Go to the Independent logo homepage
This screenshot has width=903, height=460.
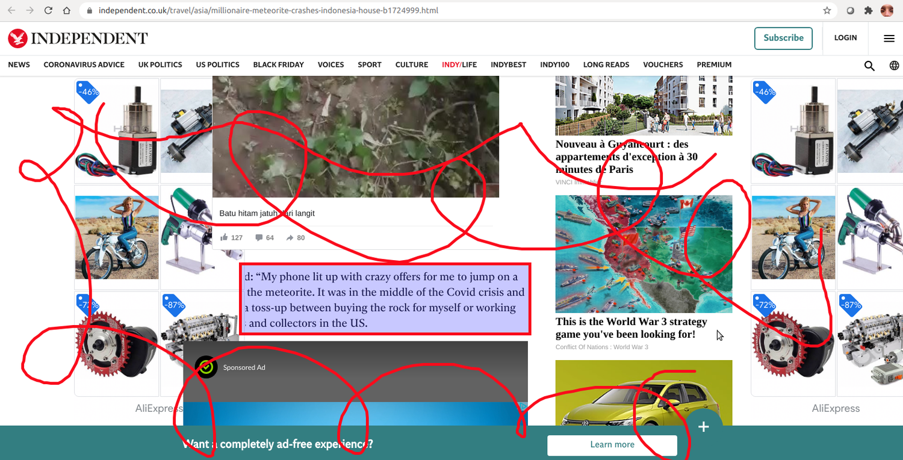tap(78, 39)
